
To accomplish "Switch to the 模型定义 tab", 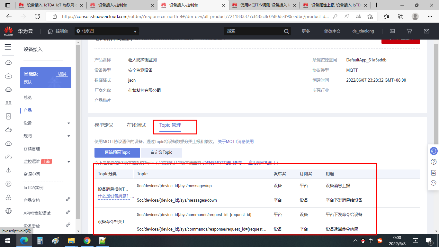I will (104, 125).
